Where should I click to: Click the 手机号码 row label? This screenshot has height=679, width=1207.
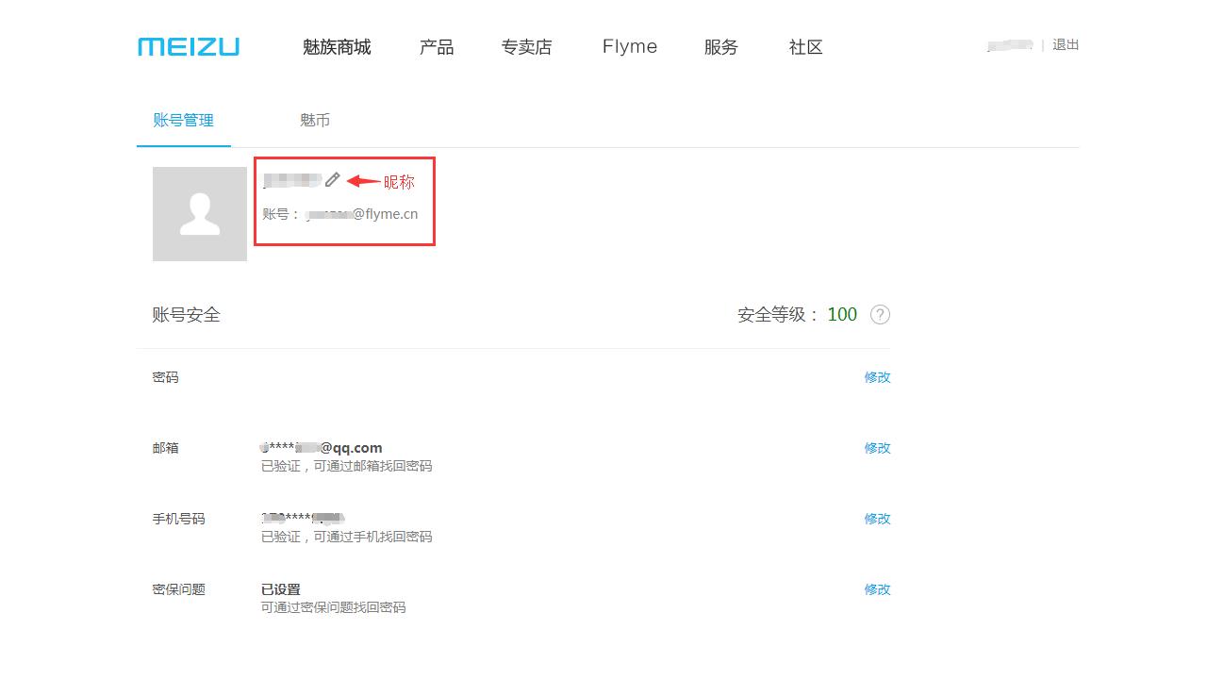coord(179,519)
